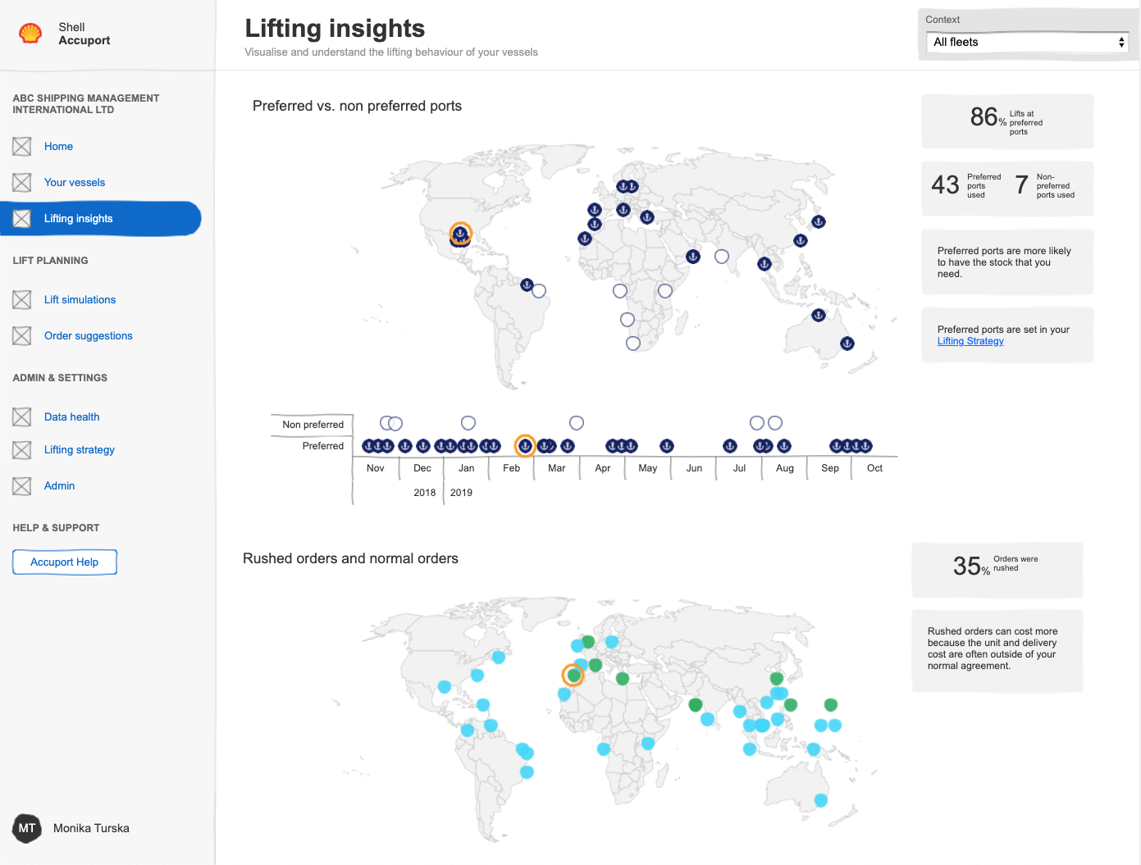Select the non-preferred port circle in southern Africa
This screenshot has width=1141, height=865.
coord(633,344)
